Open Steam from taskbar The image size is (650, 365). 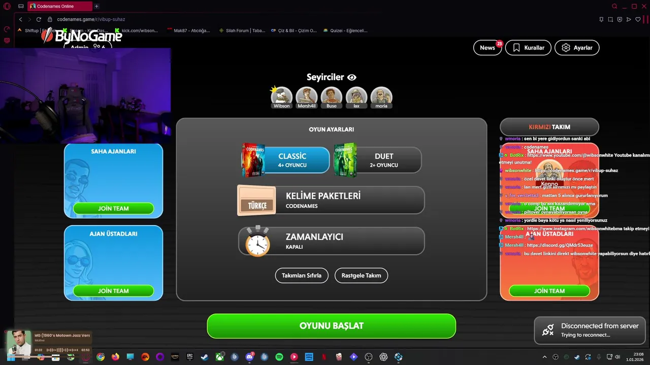pyautogui.click(x=204, y=357)
